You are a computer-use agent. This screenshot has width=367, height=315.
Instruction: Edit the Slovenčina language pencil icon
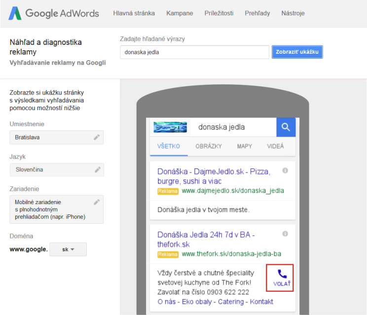click(x=97, y=170)
